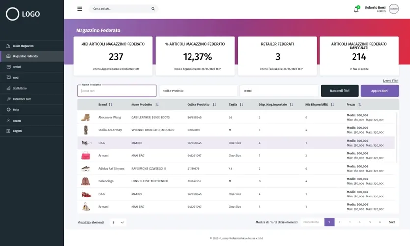Click Retailer Federati card
The width and height of the screenshot is (410, 246).
[277, 56]
